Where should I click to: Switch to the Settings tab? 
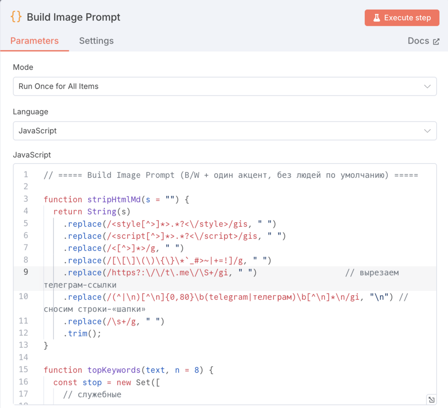pyautogui.click(x=96, y=41)
